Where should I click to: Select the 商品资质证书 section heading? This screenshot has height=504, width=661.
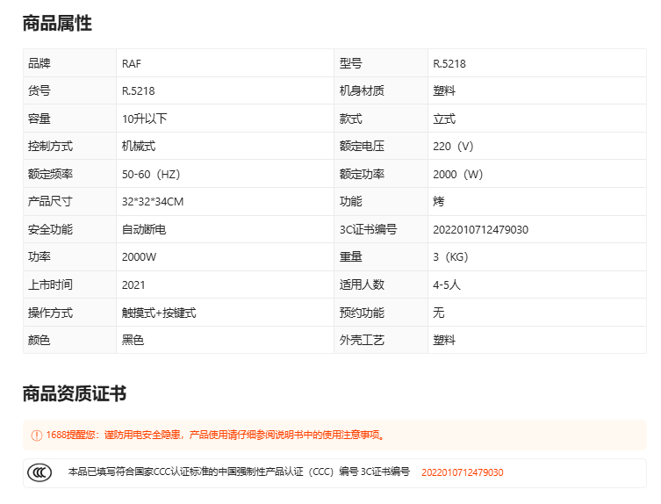(x=75, y=393)
